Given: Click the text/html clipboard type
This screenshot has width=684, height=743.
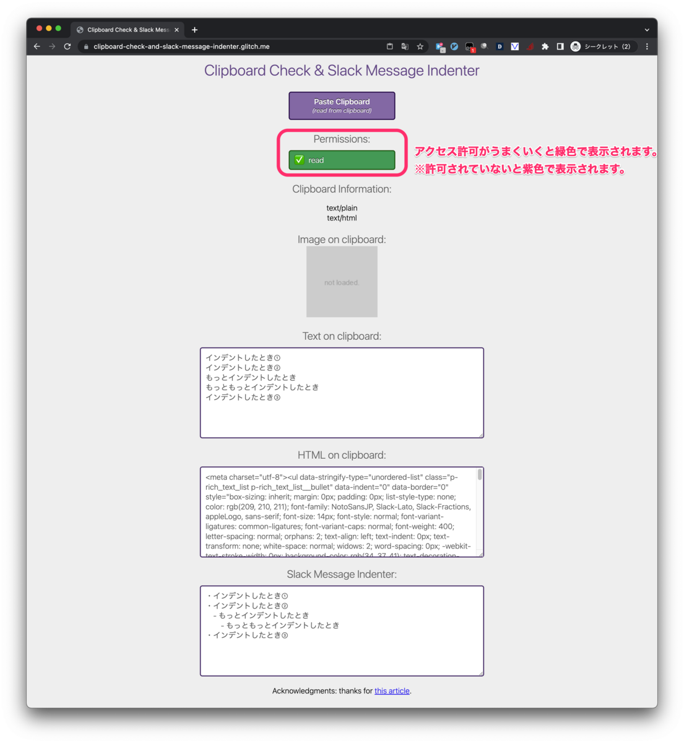Looking at the screenshot, I should point(342,218).
